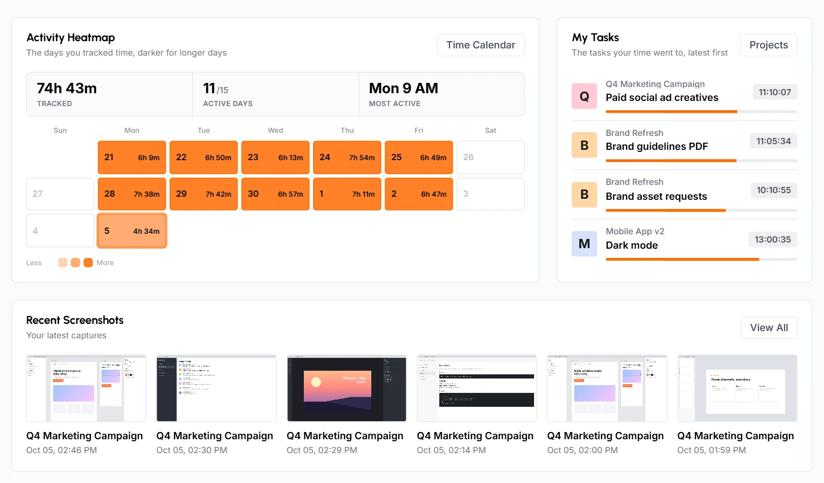This screenshot has height=483, width=824.
Task: Click the 74h 43m tracked stat
Action: (x=110, y=94)
